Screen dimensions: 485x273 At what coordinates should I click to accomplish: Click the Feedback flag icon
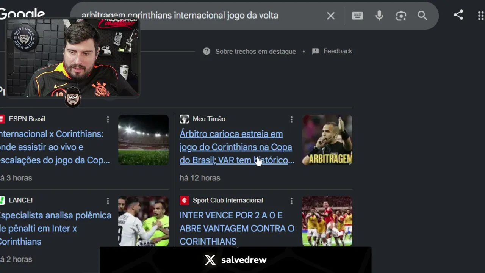(x=315, y=51)
